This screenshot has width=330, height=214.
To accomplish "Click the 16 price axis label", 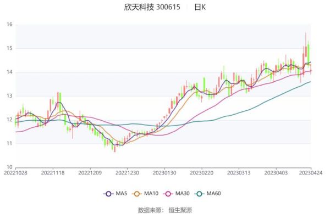I will tap(9, 24).
